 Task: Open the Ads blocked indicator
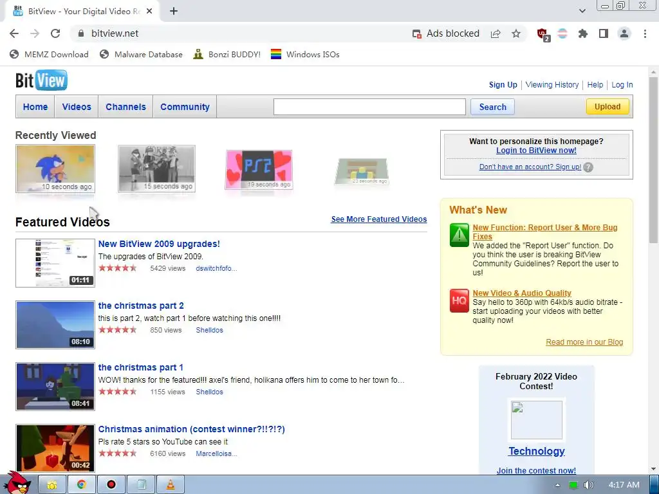pos(446,33)
